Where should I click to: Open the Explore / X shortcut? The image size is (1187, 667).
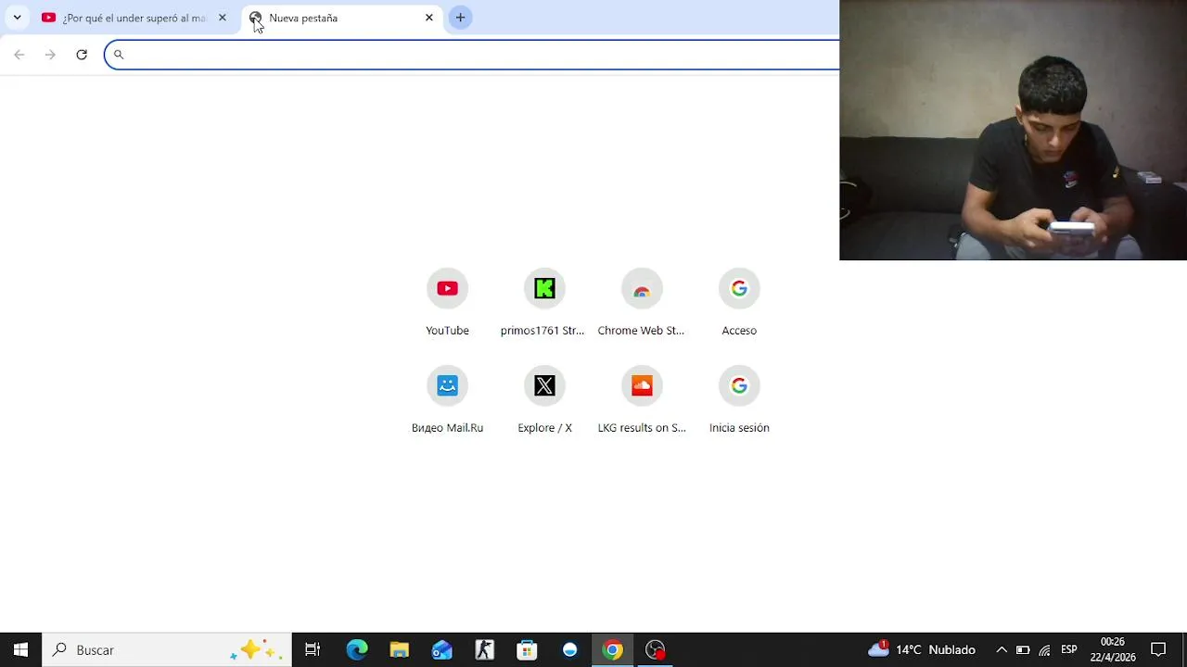point(544,401)
